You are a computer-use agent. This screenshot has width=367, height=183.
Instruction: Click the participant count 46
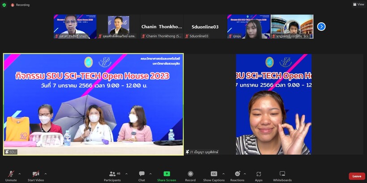pyautogui.click(x=119, y=174)
